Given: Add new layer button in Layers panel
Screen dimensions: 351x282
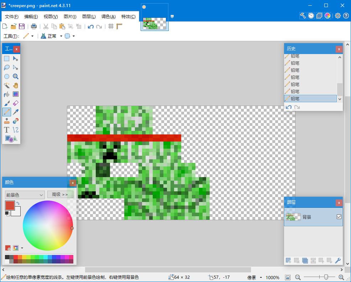Looking at the screenshot, I should coord(288,261).
